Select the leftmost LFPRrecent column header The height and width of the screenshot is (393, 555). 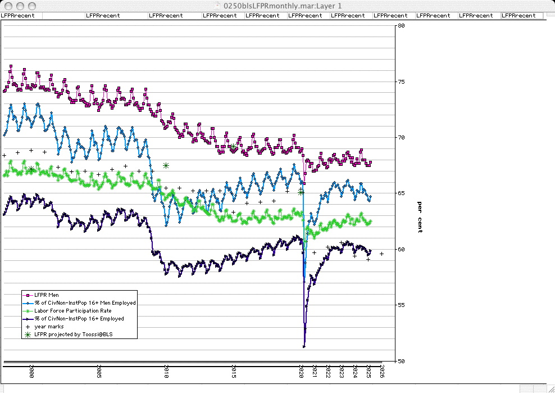(x=21, y=16)
